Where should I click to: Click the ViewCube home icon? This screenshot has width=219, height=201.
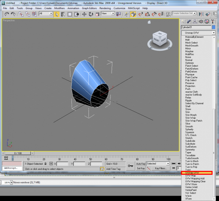149,22
